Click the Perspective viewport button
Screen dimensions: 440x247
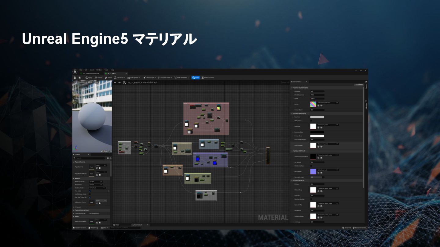[81, 82]
